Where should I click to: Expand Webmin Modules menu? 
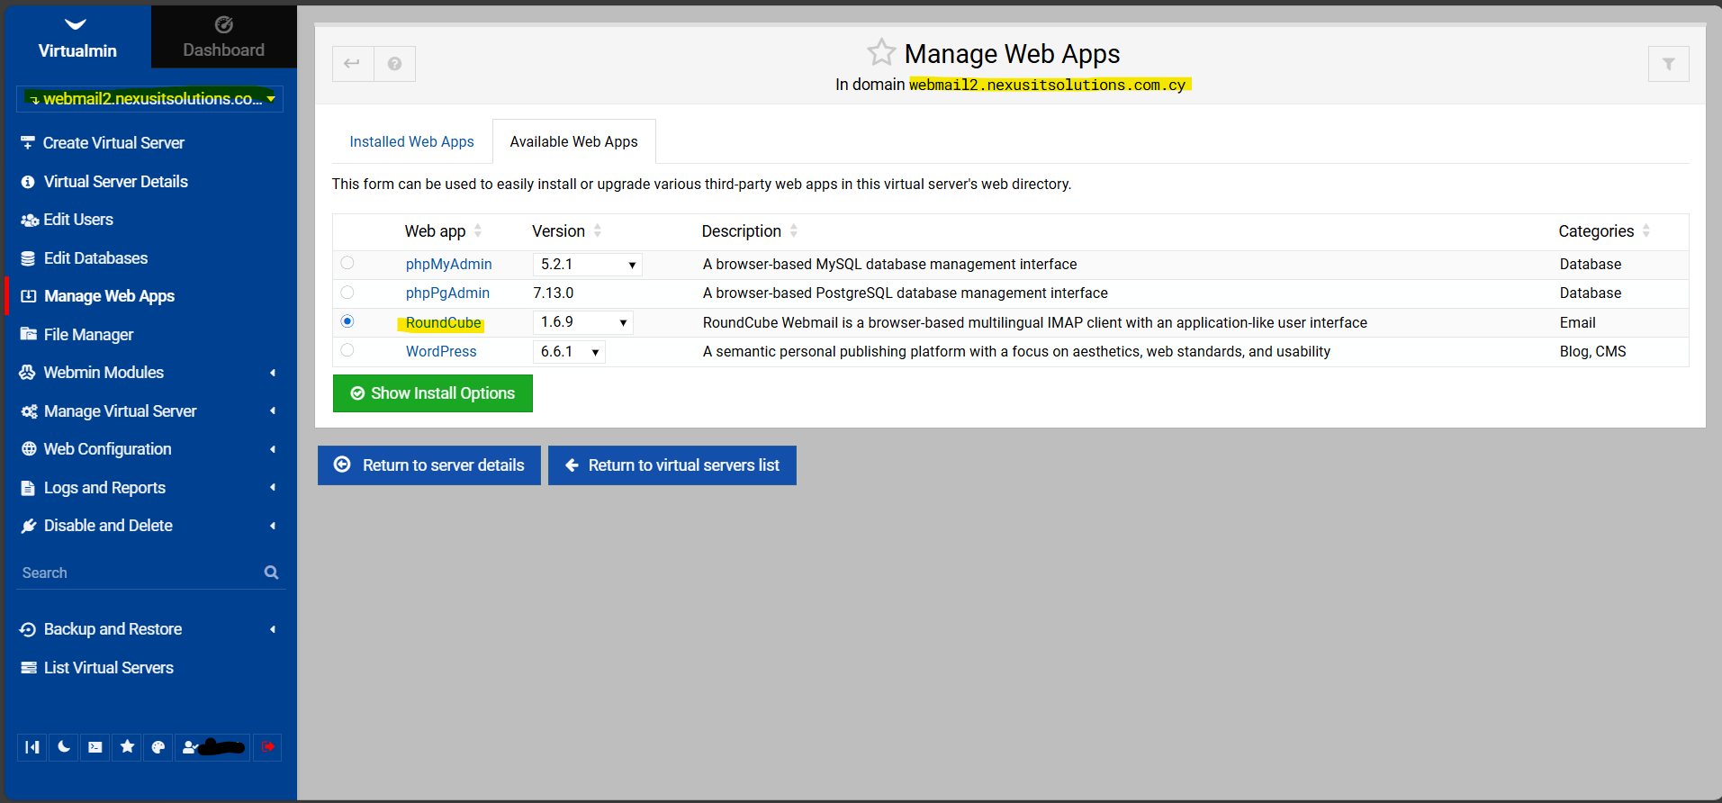point(149,373)
